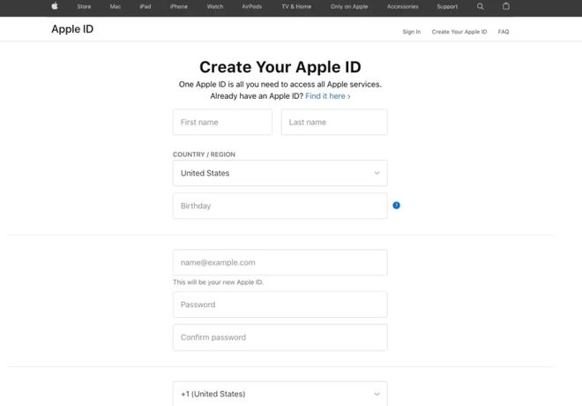582x406 pixels.
Task: Open Watch in the navigation bar
Action: click(x=215, y=7)
